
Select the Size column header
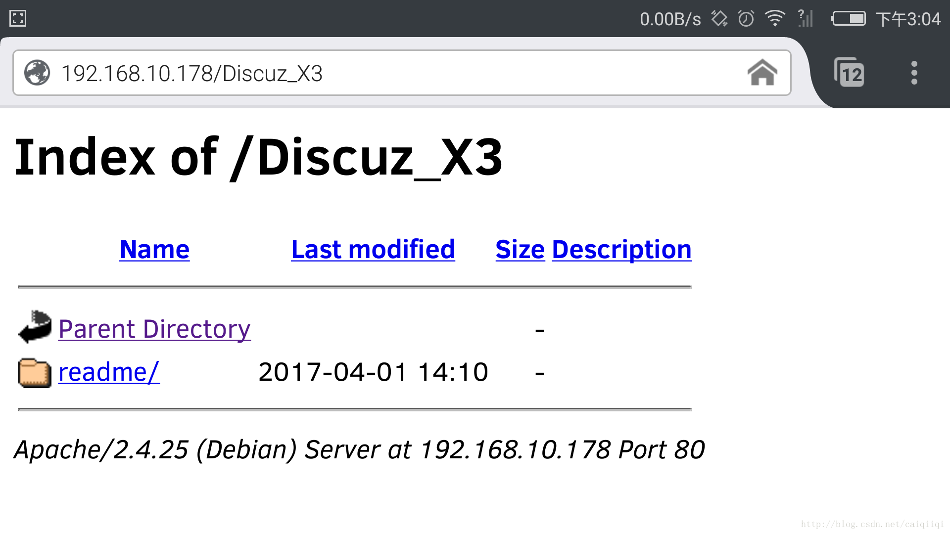[x=520, y=249]
